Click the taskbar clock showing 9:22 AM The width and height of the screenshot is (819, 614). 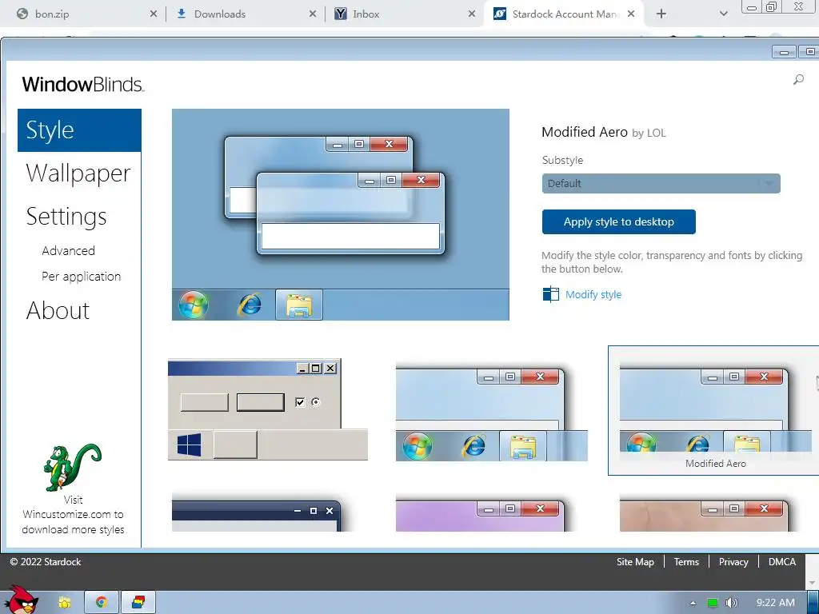point(776,603)
